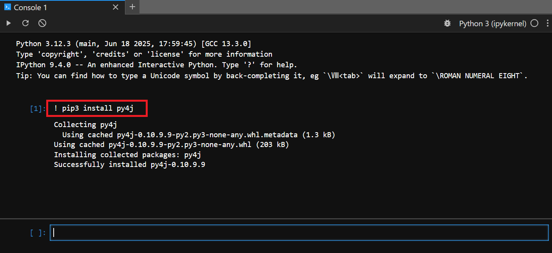Click the 'IPython 9.4.0' banner line
The image size is (552, 253).
point(157,65)
